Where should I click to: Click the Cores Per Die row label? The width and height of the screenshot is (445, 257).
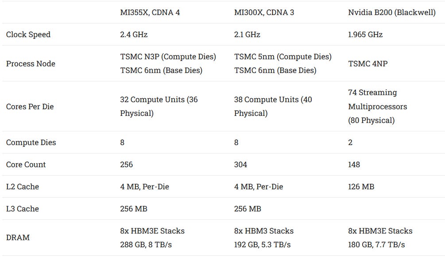tap(30, 107)
